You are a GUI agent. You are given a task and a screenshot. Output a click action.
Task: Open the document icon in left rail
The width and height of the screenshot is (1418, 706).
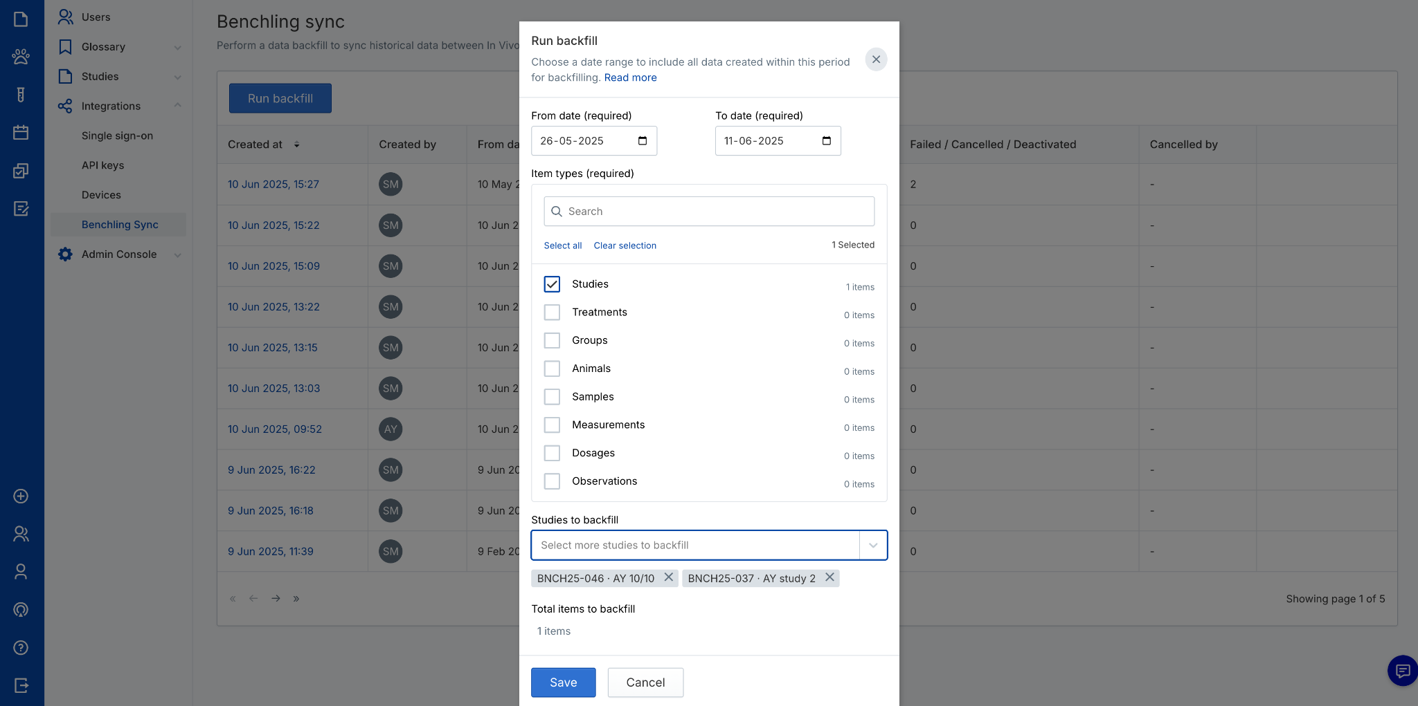[x=21, y=19]
